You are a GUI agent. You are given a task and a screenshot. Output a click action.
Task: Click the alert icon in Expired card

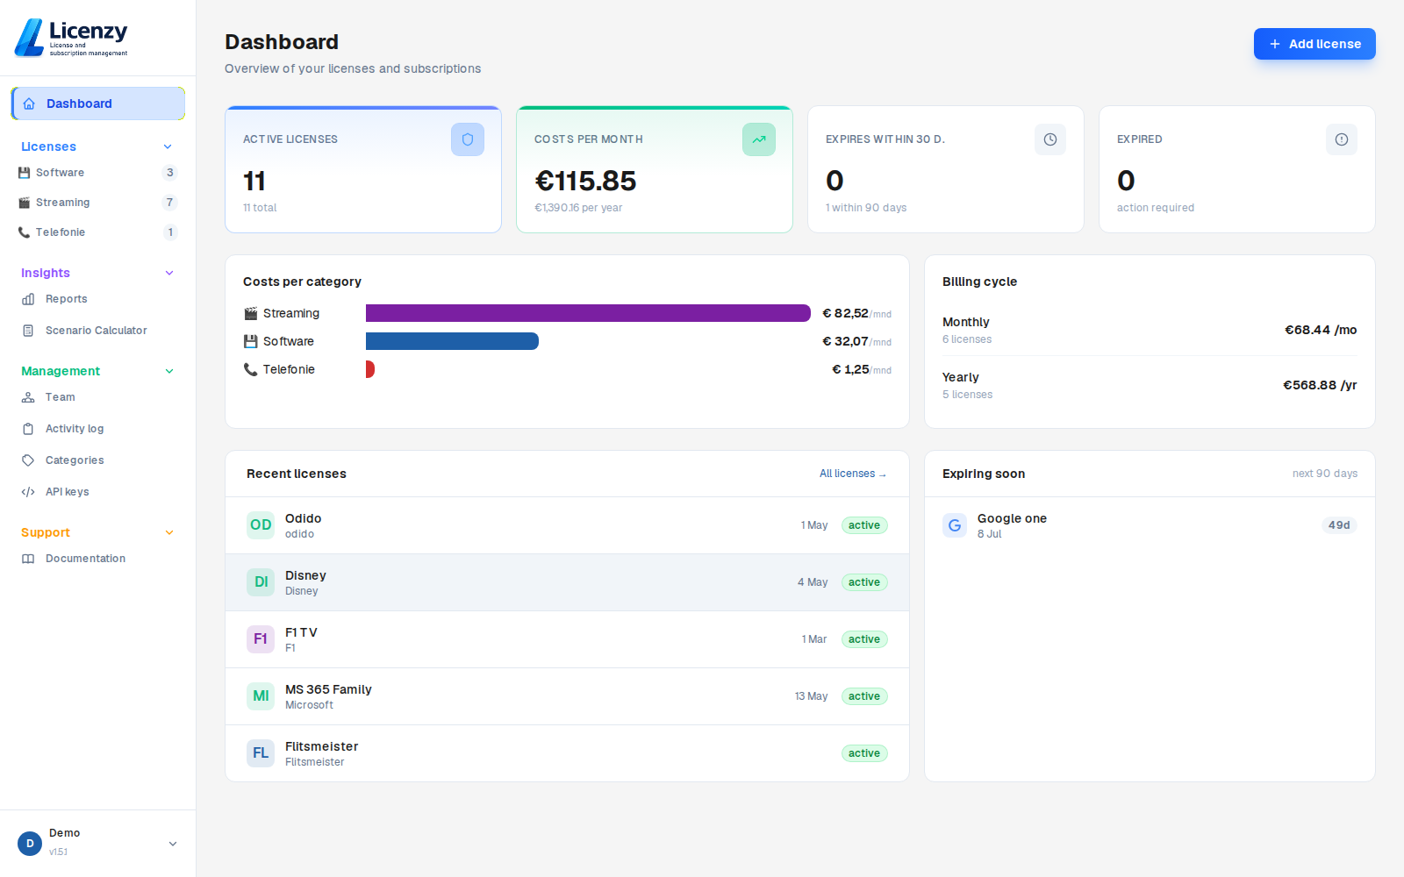click(x=1342, y=139)
